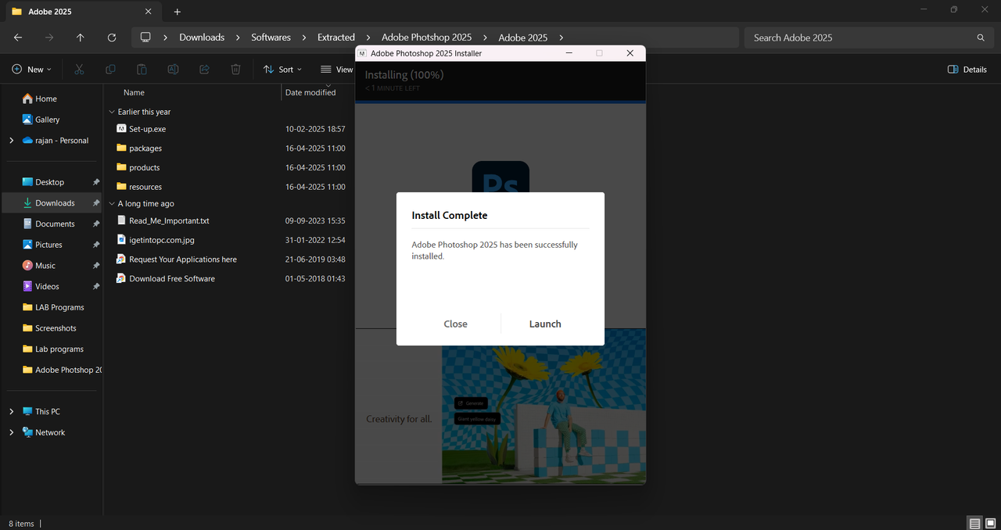Screen dimensions: 1001x530
Task: Click the Back arrow in File Explorer
Action: [x=18, y=38]
